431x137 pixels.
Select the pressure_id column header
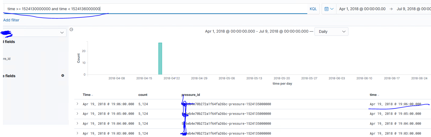pos(191,95)
